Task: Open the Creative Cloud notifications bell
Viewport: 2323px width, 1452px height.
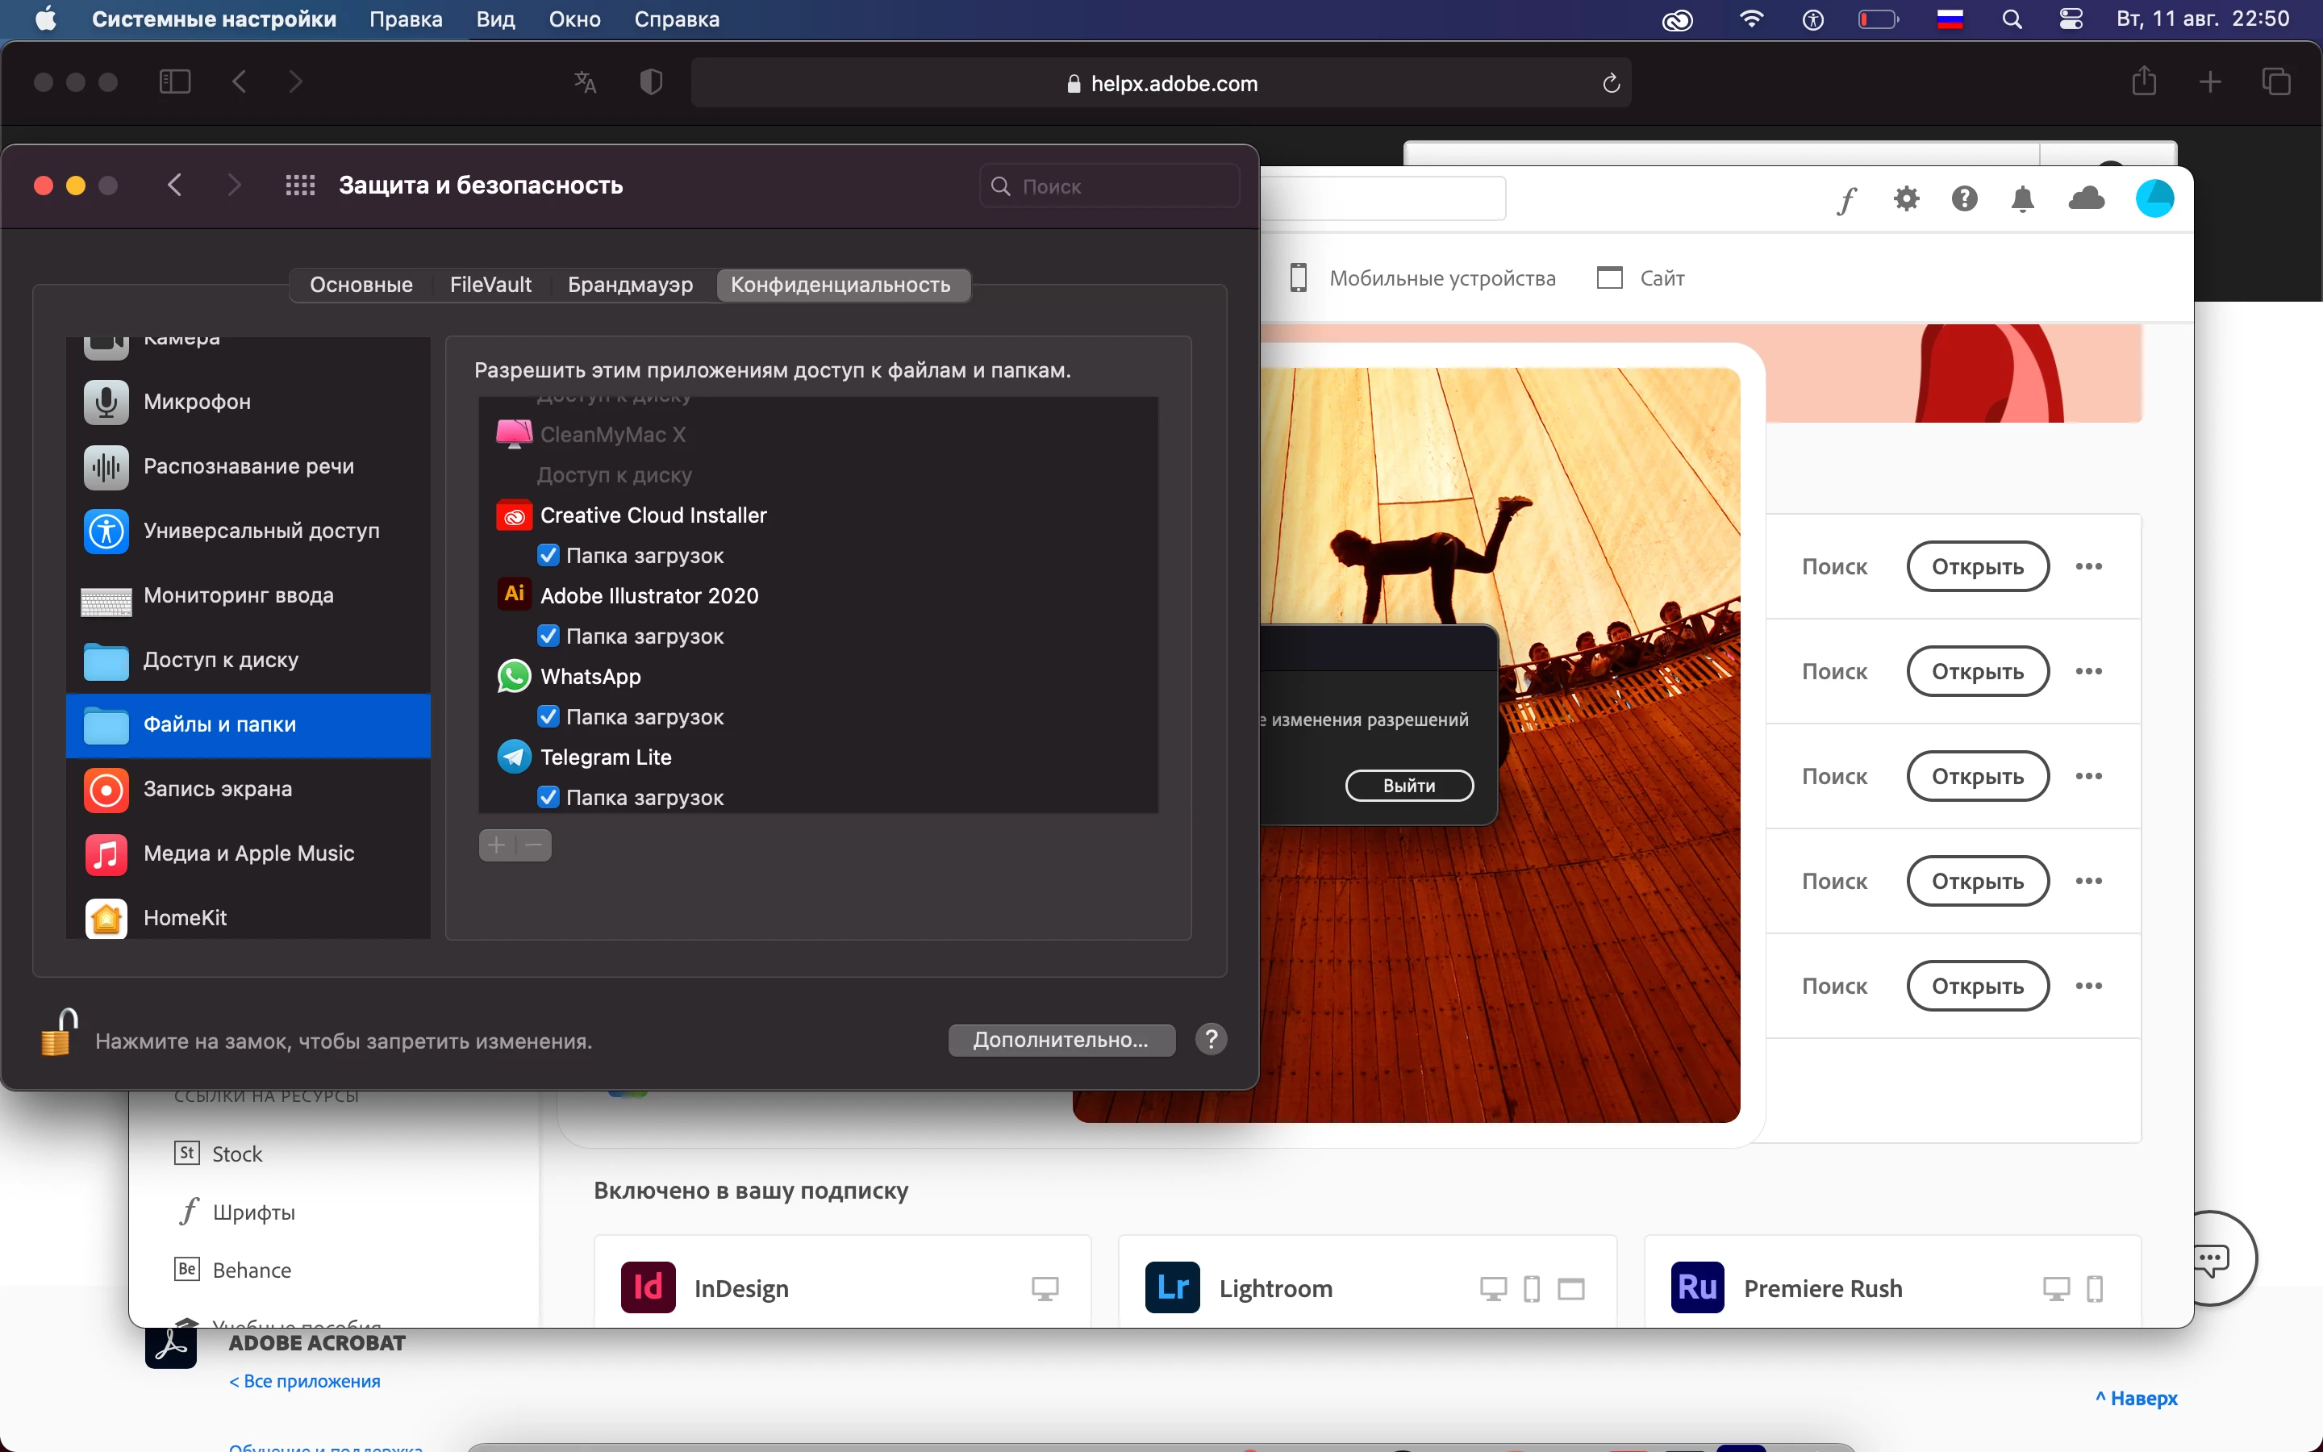Action: 2023,198
